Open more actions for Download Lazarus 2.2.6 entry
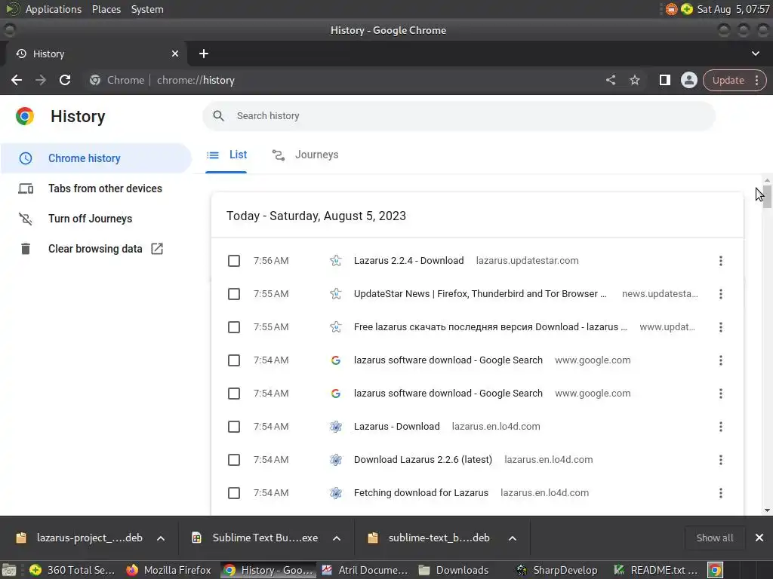Image resolution: width=773 pixels, height=579 pixels. (x=720, y=460)
